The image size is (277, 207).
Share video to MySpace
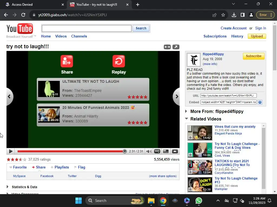(x=19, y=176)
